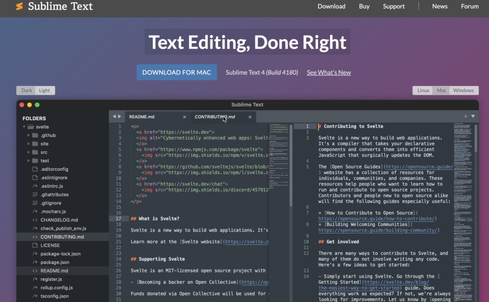Click the new tab plus icon
The image size is (489, 302).
[466, 116]
